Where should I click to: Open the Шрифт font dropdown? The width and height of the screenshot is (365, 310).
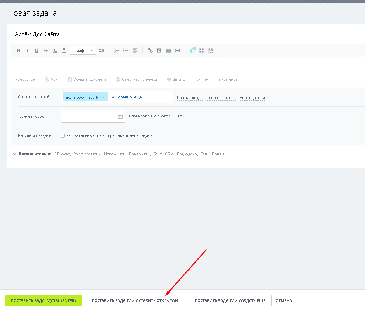83,50
